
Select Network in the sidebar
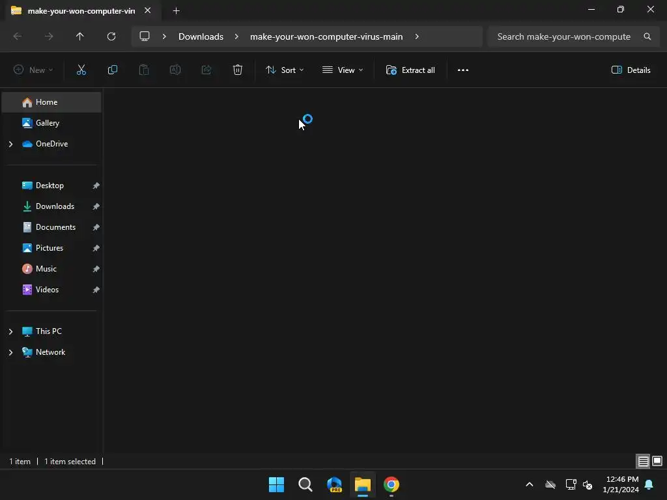[x=51, y=352]
